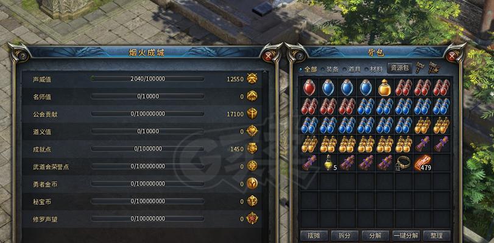Click the yellow flask showing count 5
The width and height of the screenshot is (494, 243).
(329, 163)
